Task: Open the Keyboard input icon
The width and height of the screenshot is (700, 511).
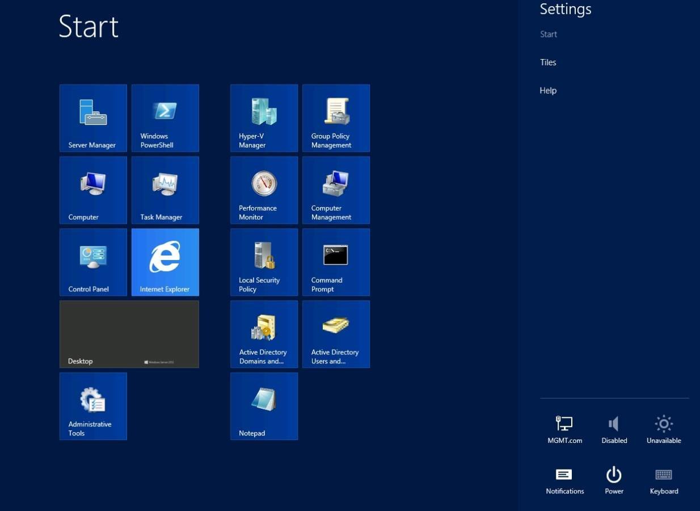Action: pos(664,480)
